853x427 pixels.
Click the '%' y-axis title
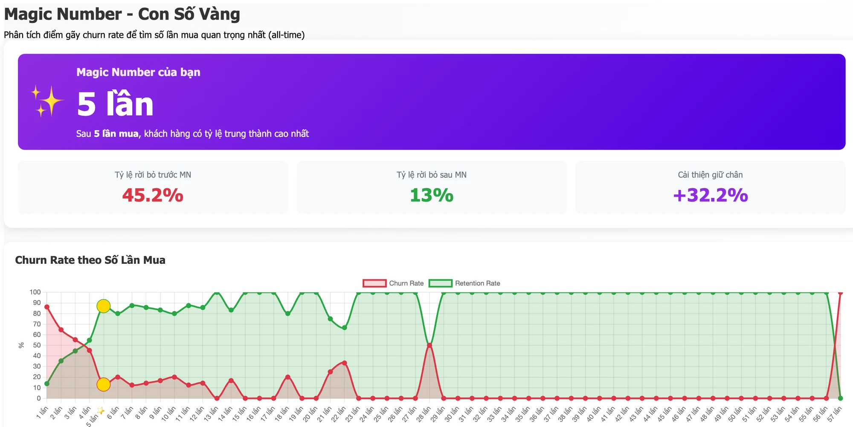pos(21,345)
